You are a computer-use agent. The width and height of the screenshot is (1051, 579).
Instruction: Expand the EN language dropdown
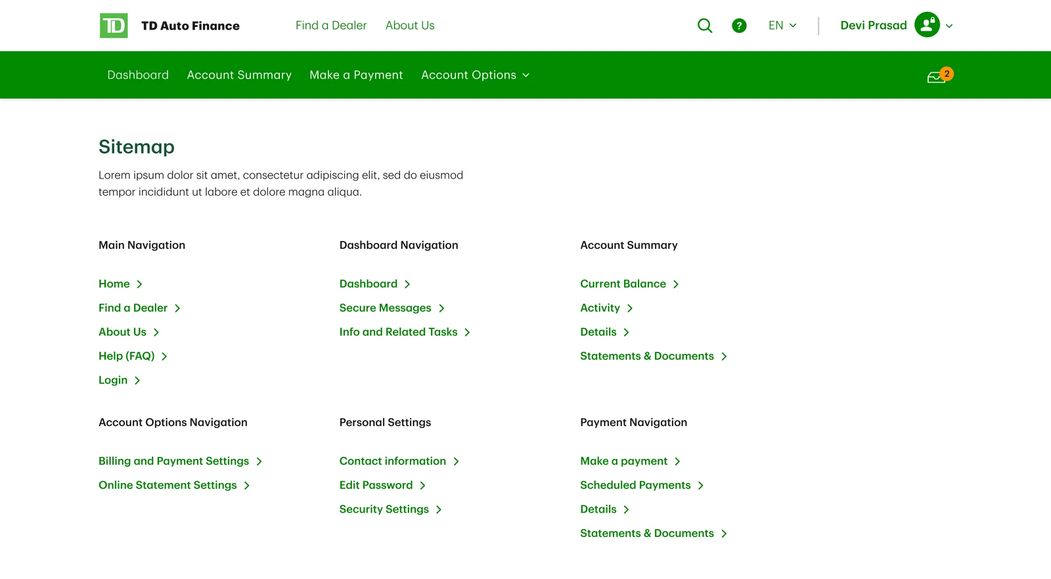click(x=782, y=26)
